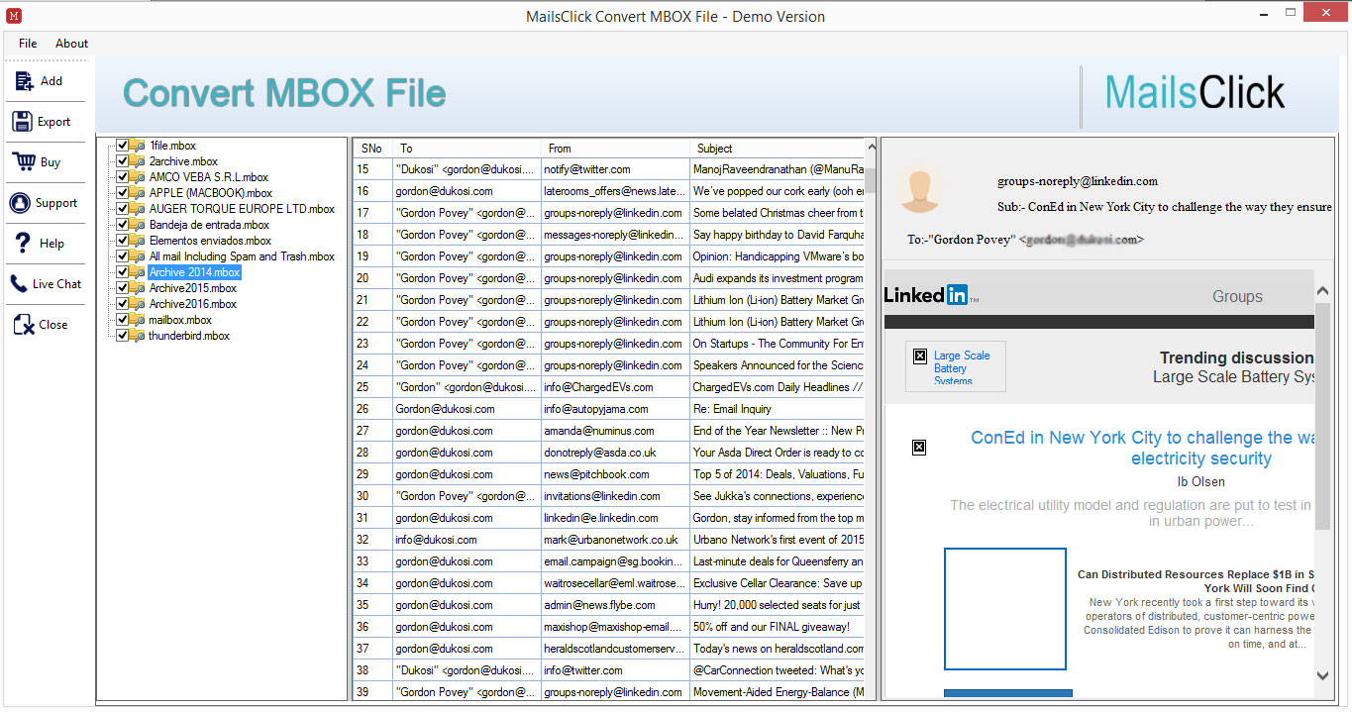Toggle Elementos enviados.mbox checkbox

123,241
